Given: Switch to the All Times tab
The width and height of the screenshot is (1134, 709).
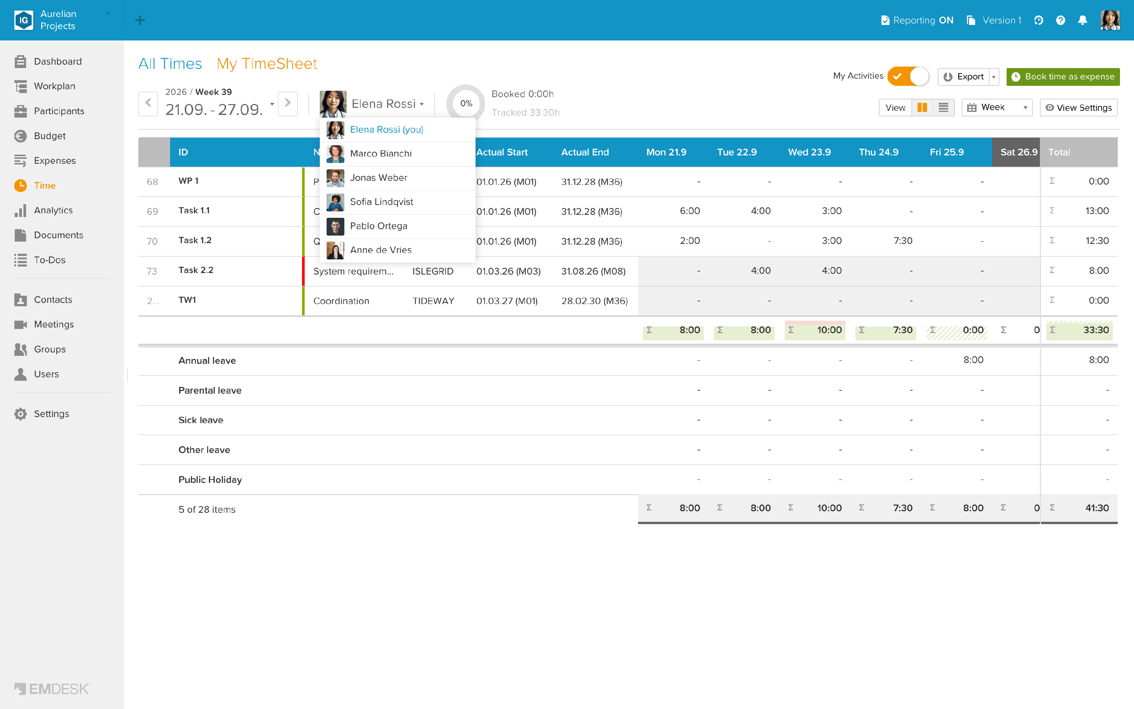Looking at the screenshot, I should click(x=170, y=63).
